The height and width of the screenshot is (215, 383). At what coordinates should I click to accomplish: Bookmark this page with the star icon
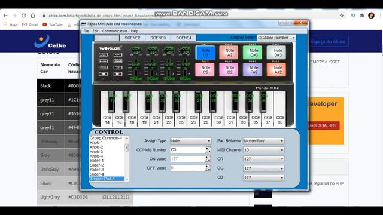(342, 16)
